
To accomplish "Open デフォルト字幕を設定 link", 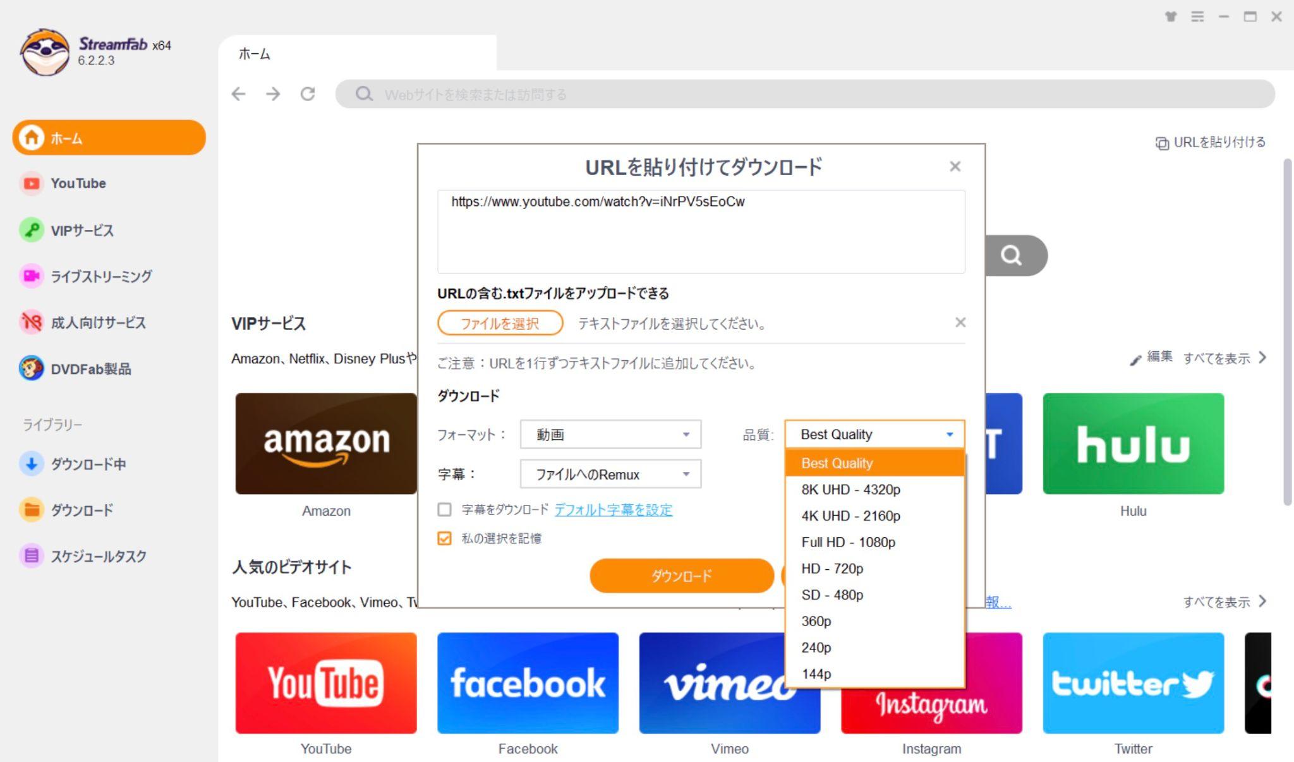I will pos(614,509).
